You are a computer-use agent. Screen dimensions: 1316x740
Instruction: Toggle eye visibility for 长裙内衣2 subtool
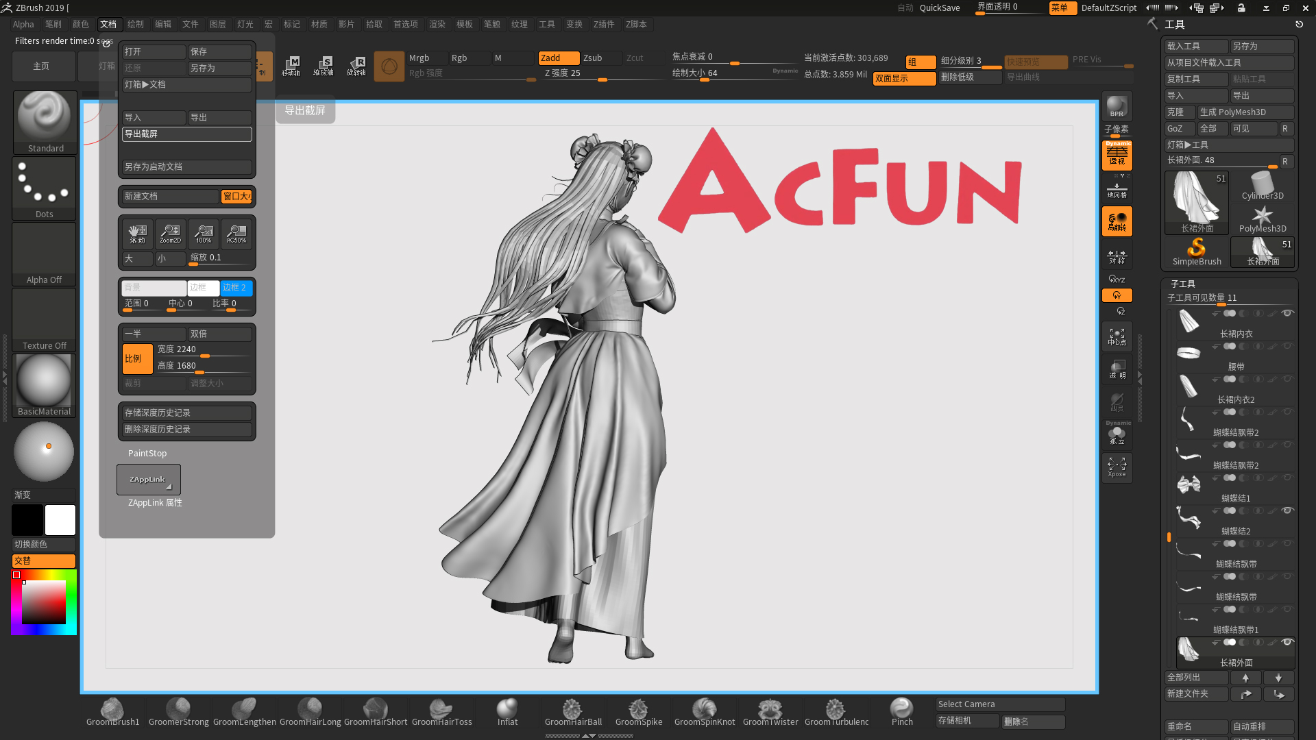pos(1287,379)
